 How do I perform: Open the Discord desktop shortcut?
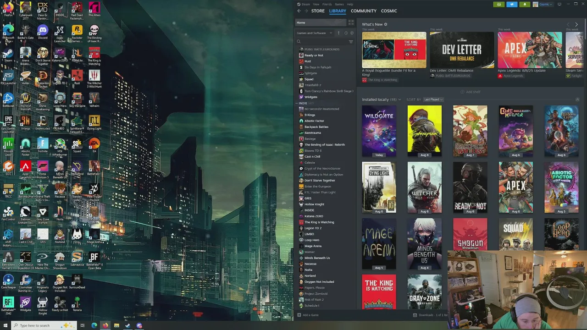pos(43,33)
